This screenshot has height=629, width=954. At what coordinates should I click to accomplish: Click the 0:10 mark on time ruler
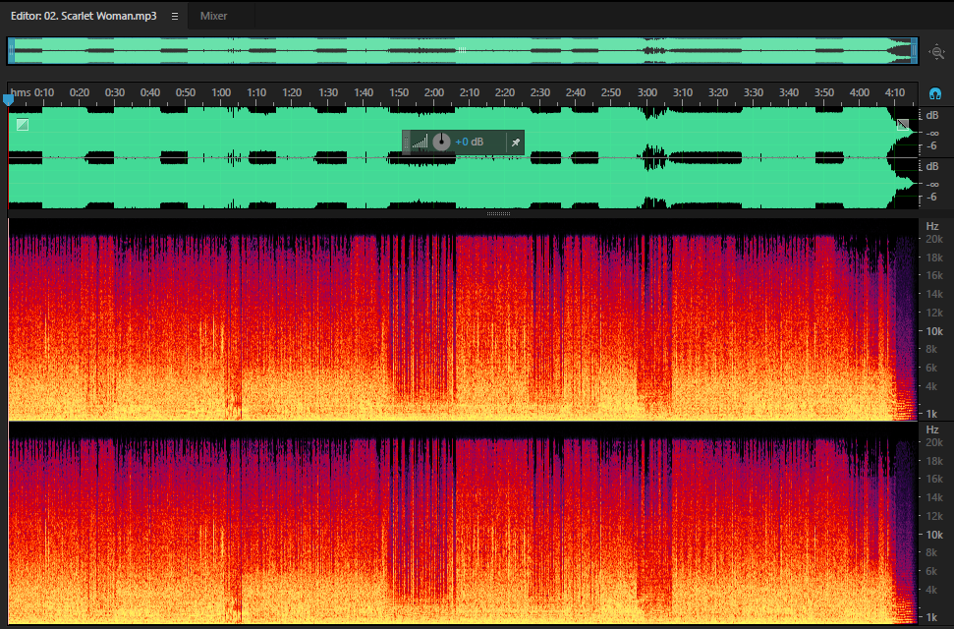tap(44, 92)
